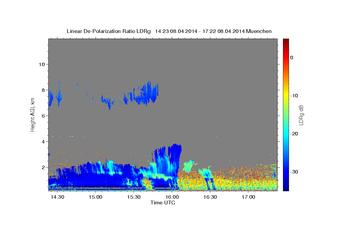
Task: Click the "Height AGL km" y-axis label
Action: 33,114
